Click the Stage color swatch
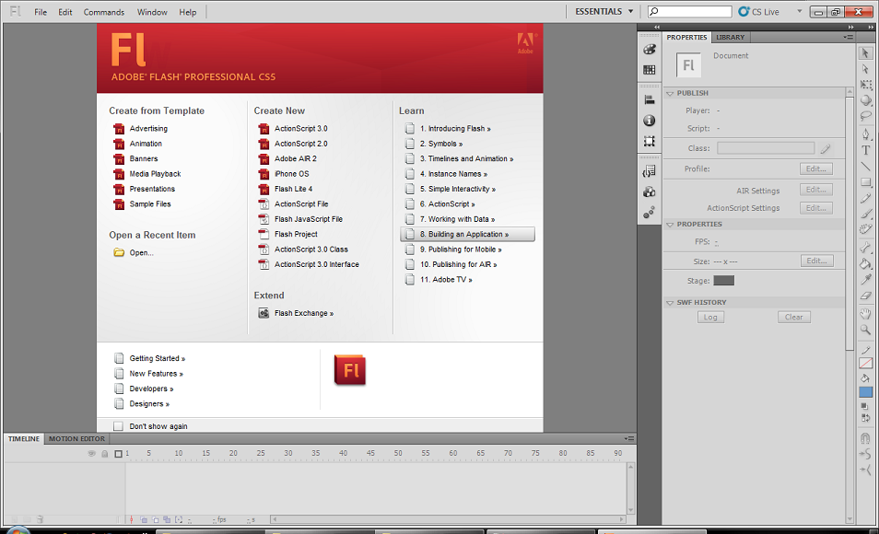 [x=725, y=280]
